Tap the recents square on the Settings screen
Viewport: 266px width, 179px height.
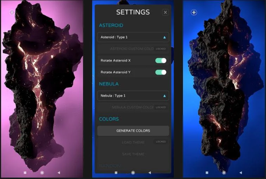pos(116,173)
